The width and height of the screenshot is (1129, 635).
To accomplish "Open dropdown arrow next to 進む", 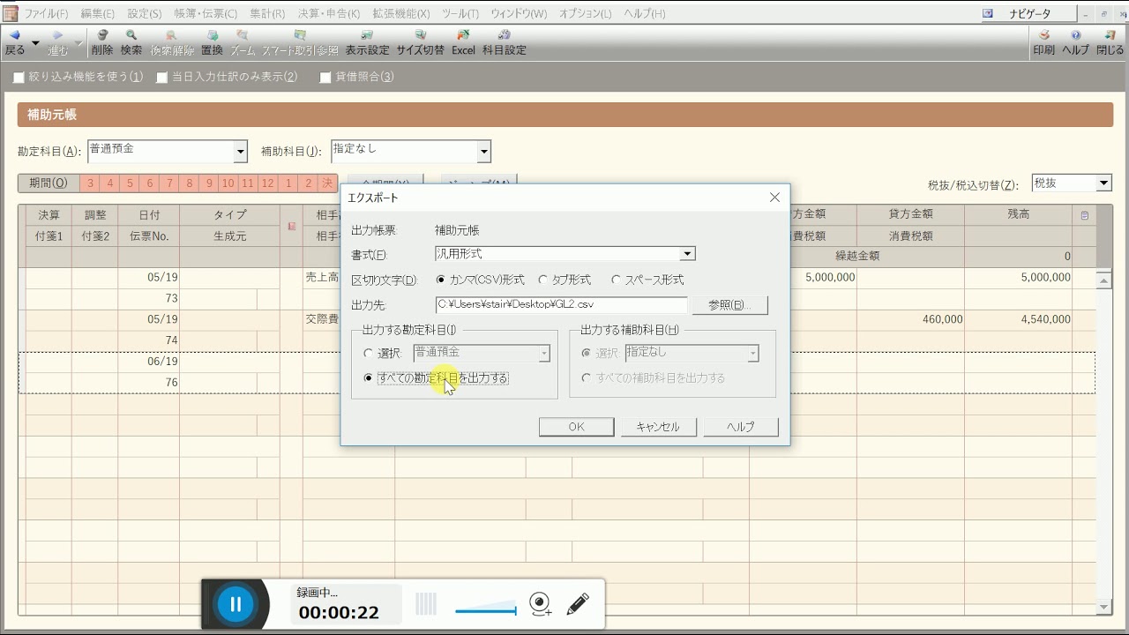I will click(79, 42).
